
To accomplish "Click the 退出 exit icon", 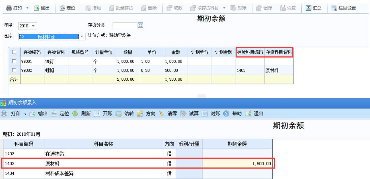I will [x=248, y=113].
